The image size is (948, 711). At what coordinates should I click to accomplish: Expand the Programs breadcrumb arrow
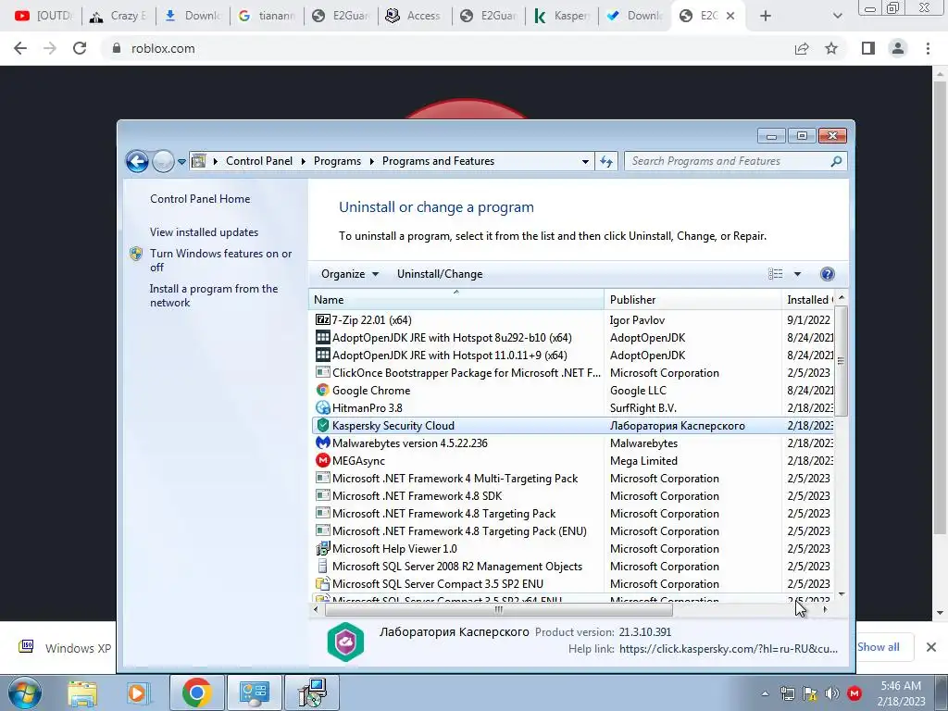click(x=370, y=161)
